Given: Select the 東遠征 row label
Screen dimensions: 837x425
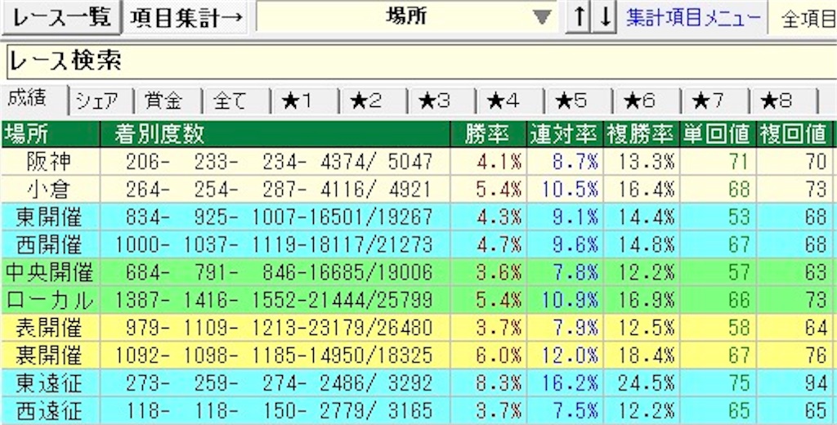Looking at the screenshot, I should coord(50,383).
